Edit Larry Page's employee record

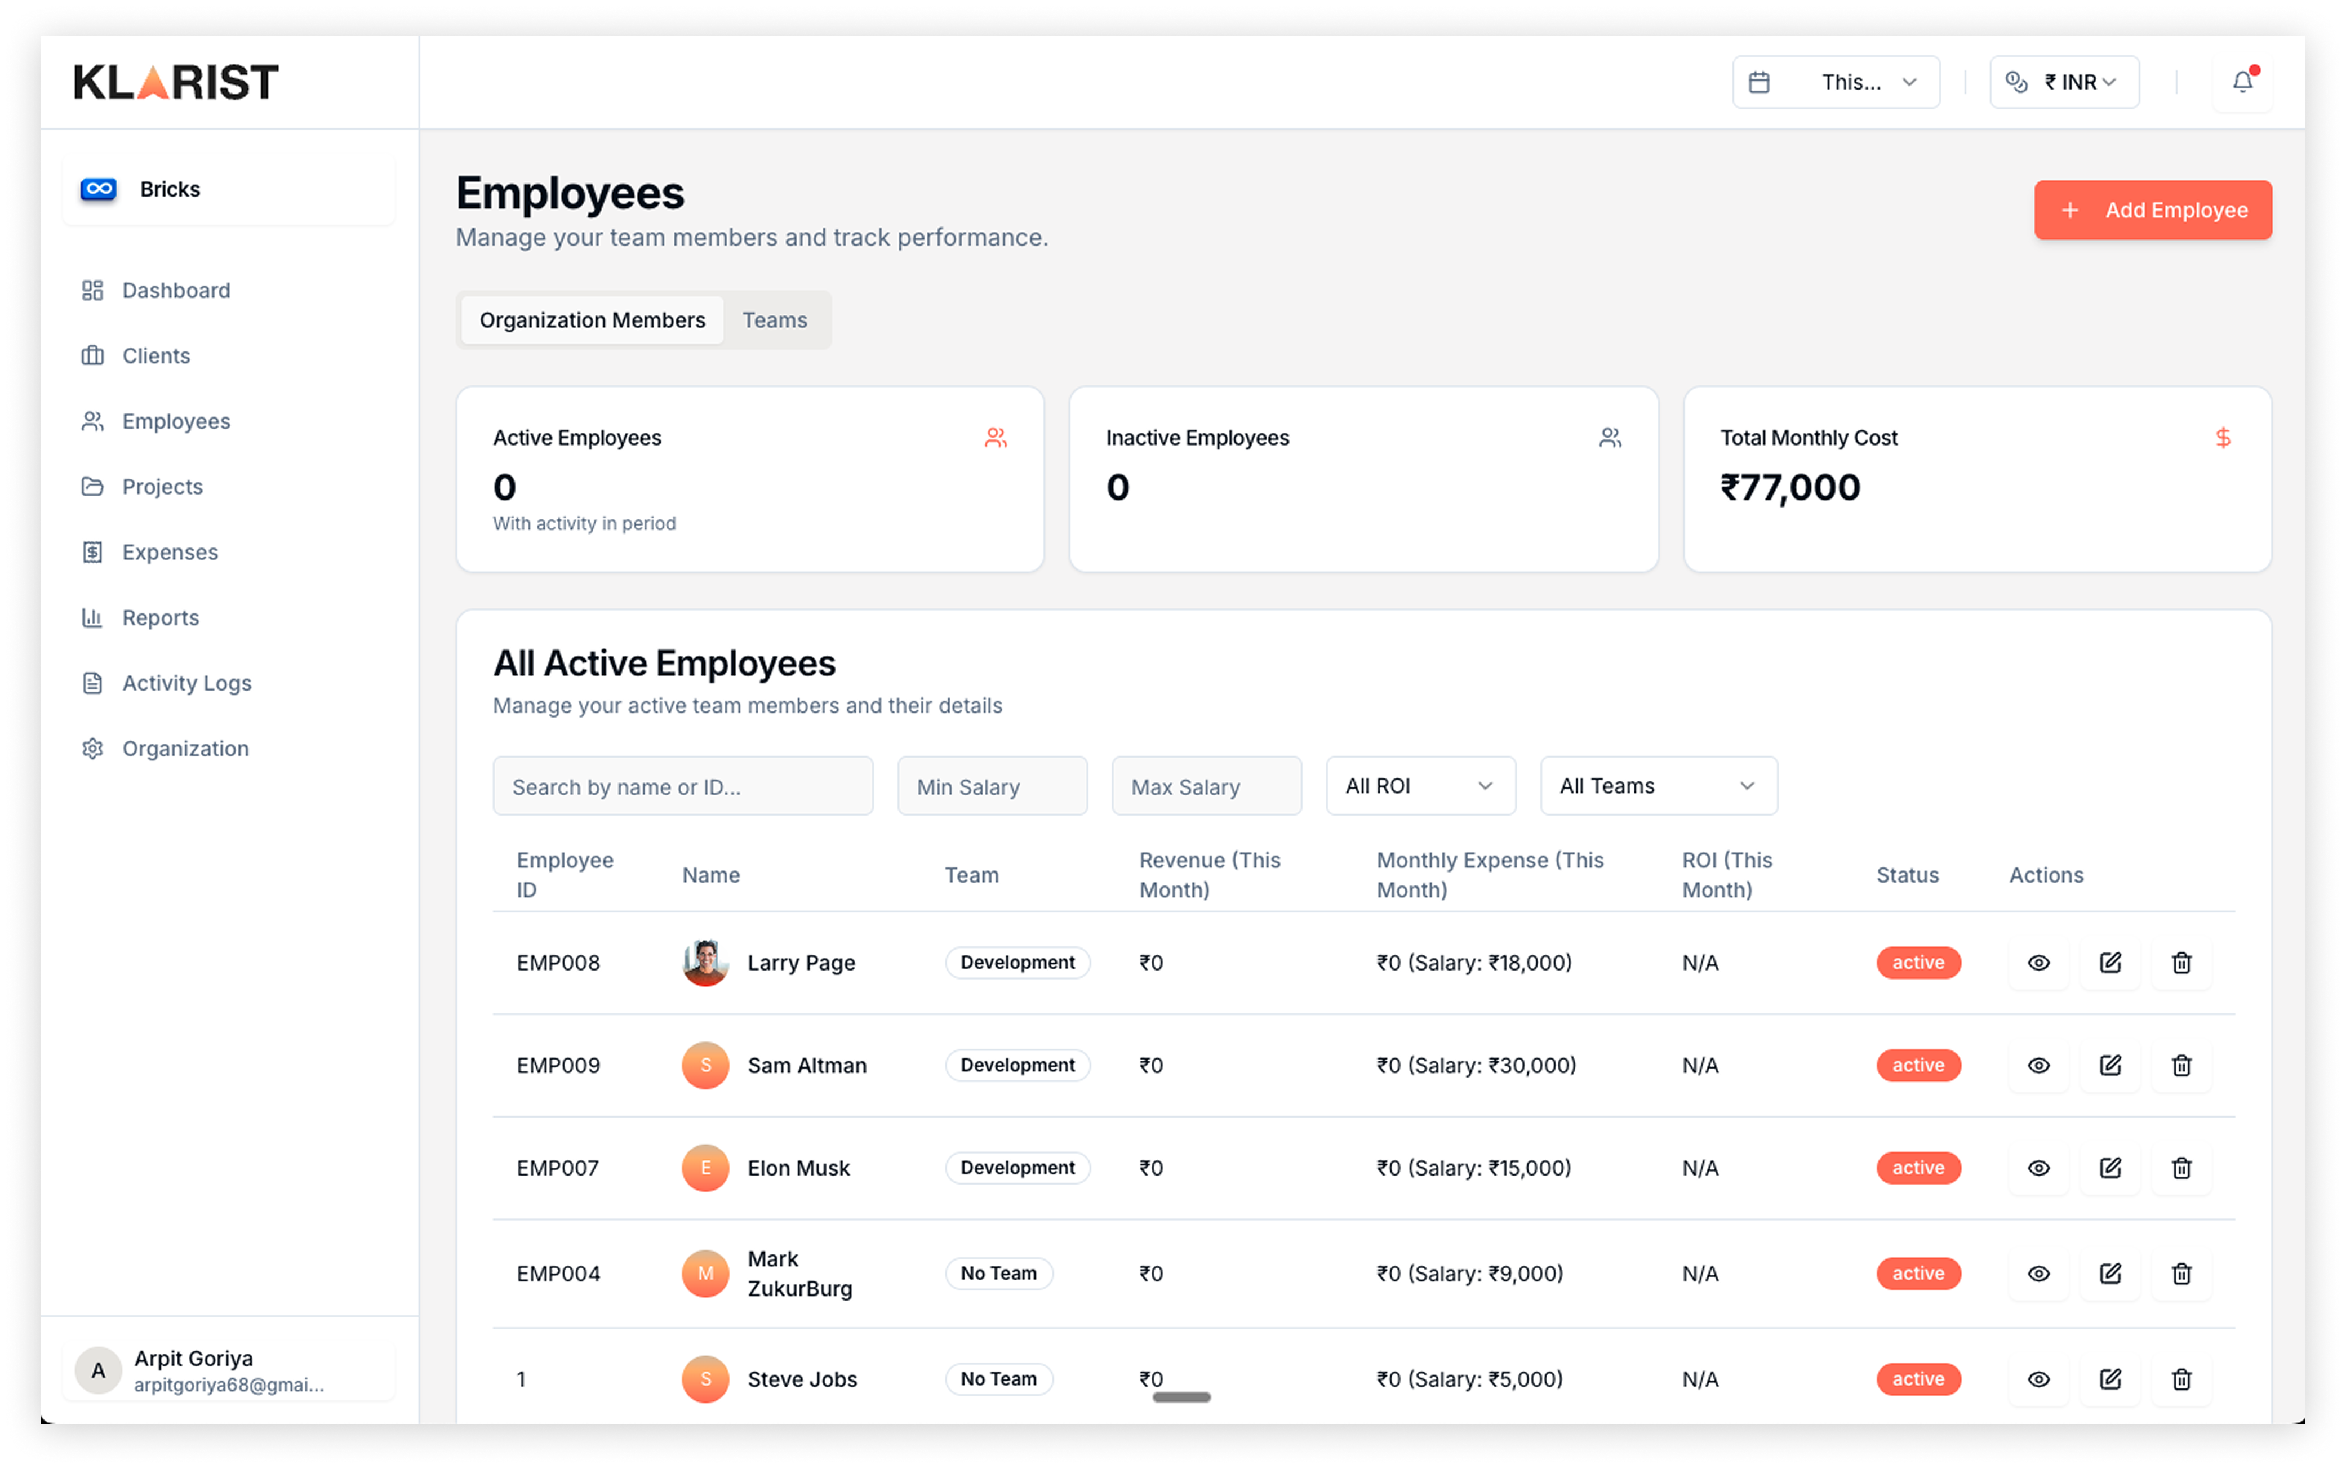click(2110, 963)
